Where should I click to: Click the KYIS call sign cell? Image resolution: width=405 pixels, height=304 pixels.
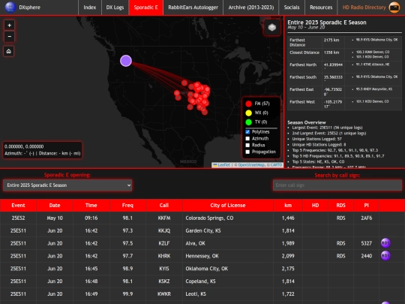tap(164, 269)
